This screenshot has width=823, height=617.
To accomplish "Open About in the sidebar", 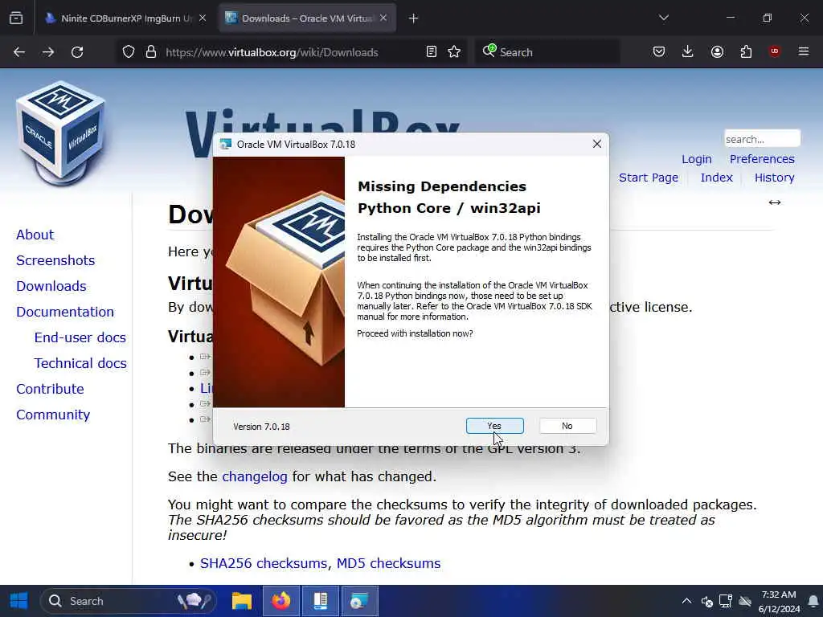I will point(35,235).
